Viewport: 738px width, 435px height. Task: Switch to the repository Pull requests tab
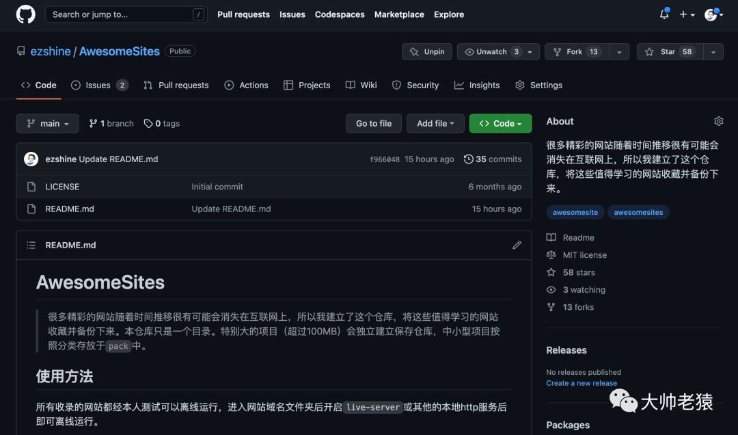pyautogui.click(x=176, y=85)
